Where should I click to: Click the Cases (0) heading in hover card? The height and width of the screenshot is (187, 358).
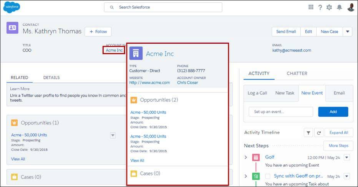click(x=150, y=174)
